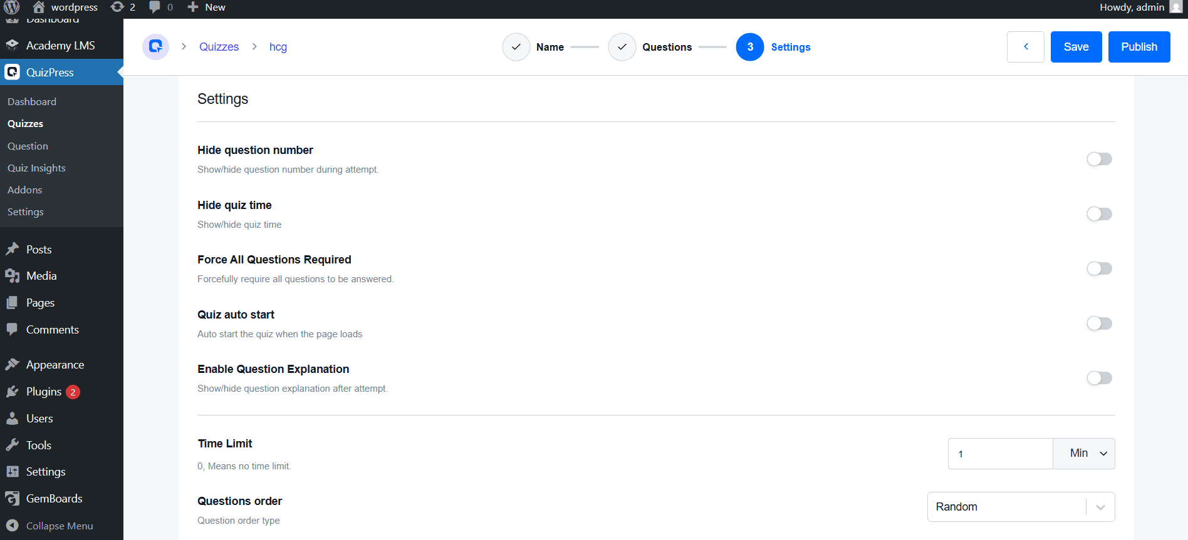Enable Force All Questions Required

pos(1099,268)
